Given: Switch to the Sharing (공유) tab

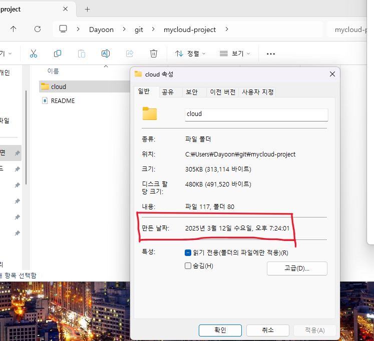Looking at the screenshot, I should tap(168, 92).
